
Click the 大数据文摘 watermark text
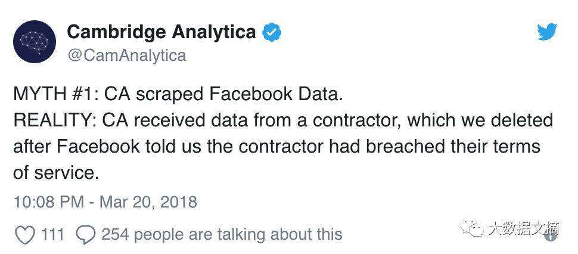523,228
